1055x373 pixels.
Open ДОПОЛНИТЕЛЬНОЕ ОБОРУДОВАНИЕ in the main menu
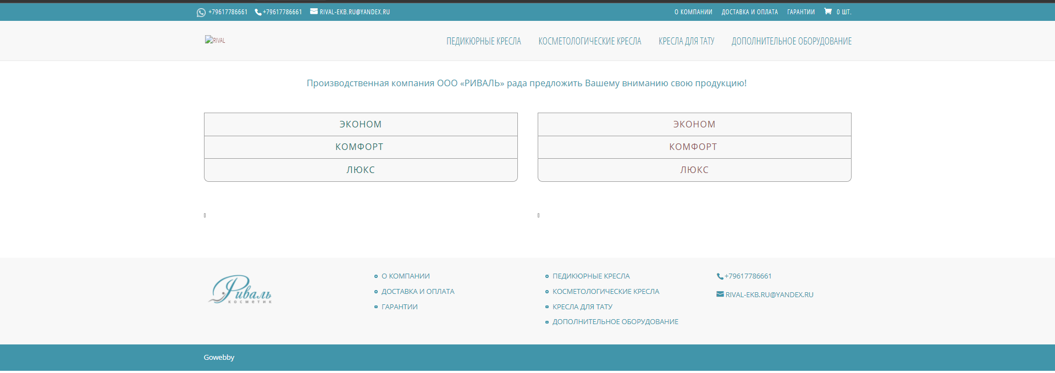[x=791, y=41]
